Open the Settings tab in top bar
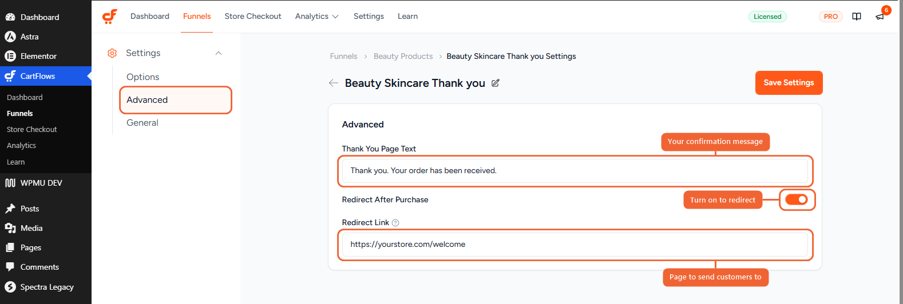Screen dimensions: 903x304 (369, 17)
